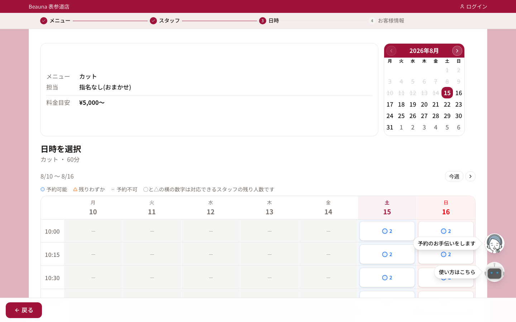
Task: Book the 10:30 slot on Saturday 15
Action: point(387,278)
